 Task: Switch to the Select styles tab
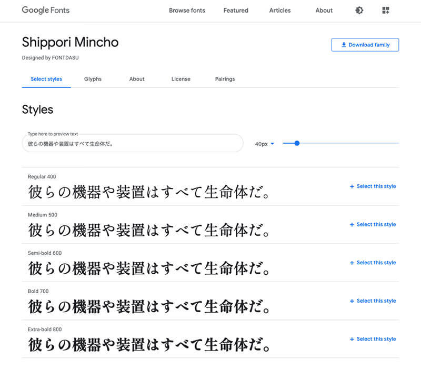(46, 79)
